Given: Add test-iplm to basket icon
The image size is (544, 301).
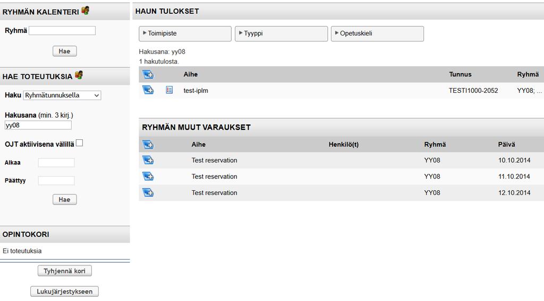Looking at the screenshot, I should click(x=148, y=90).
